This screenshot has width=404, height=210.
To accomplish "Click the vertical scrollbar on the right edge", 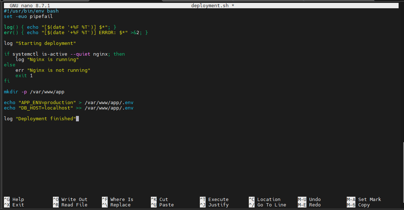I will pos(403,173).
